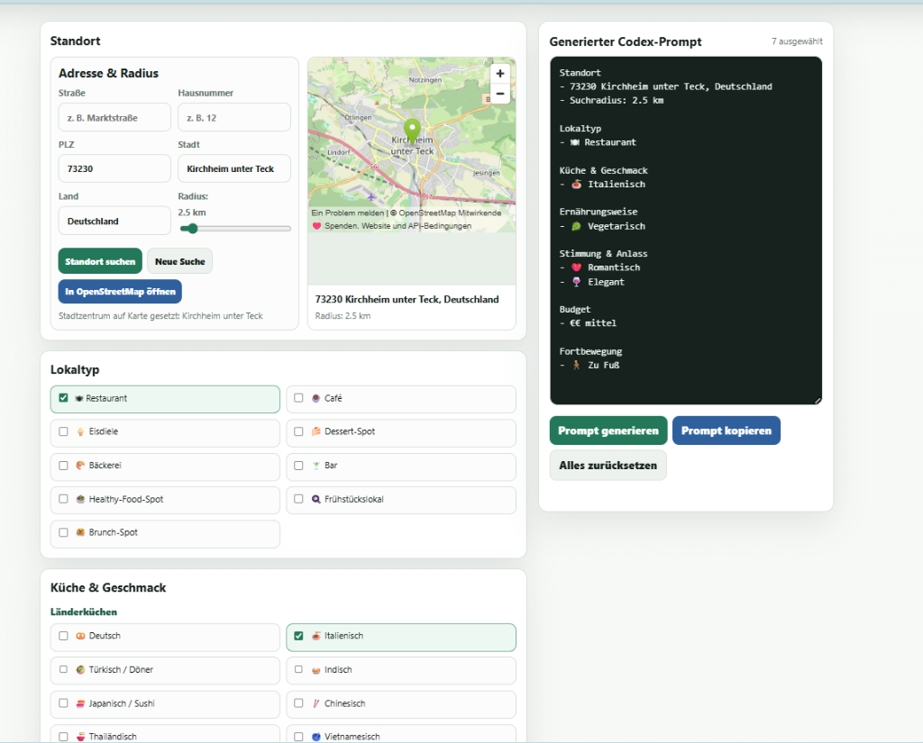The height and width of the screenshot is (743, 923).
Task: Click the PLZ field containing 73230
Action: click(114, 168)
